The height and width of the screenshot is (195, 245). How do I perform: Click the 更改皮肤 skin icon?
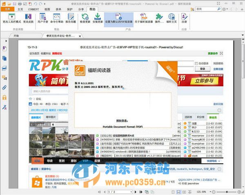28,18
